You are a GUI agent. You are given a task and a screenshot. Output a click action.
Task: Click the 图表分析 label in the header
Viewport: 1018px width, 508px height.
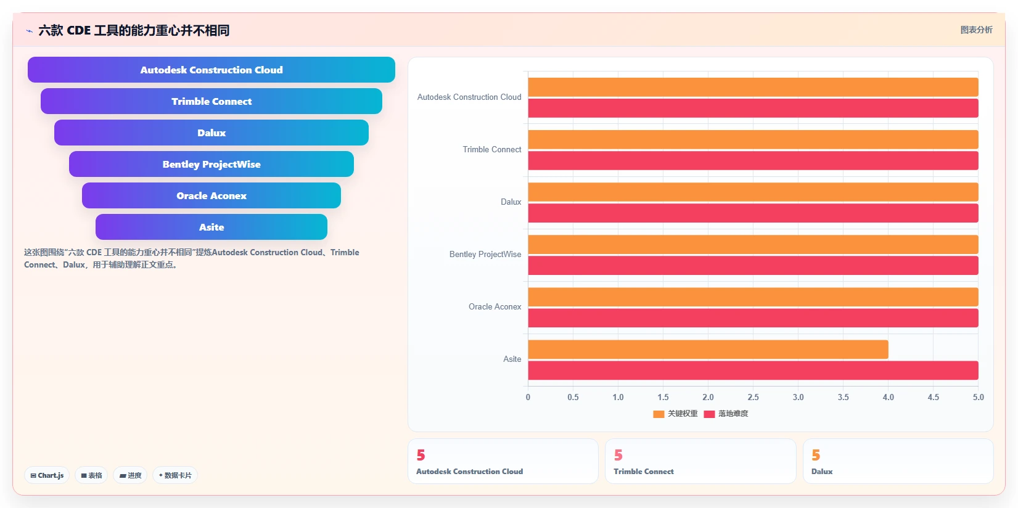click(976, 30)
